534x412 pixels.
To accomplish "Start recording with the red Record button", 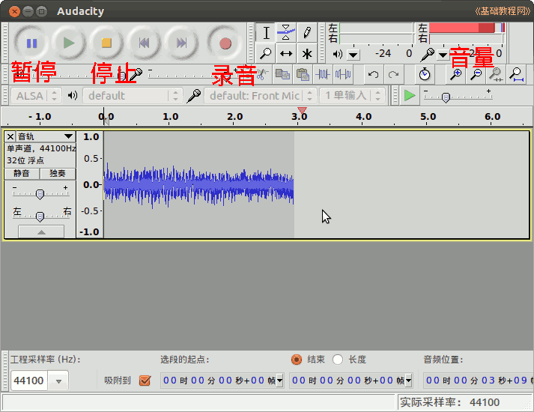I will [225, 43].
